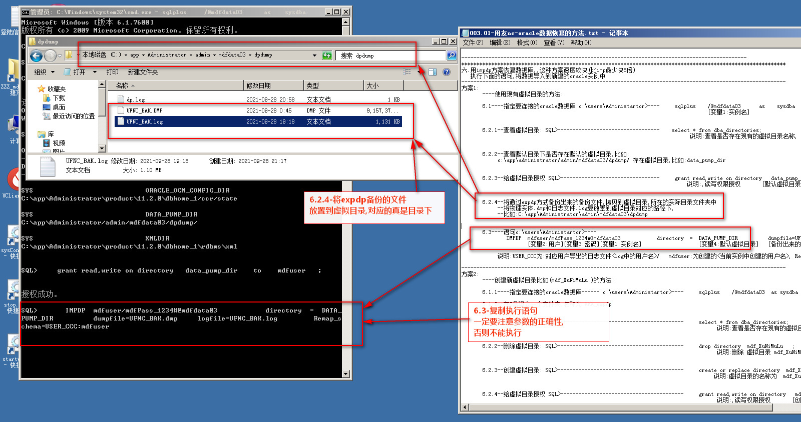Open the dp.log file entry
This screenshot has width=801, height=422.
(x=136, y=99)
